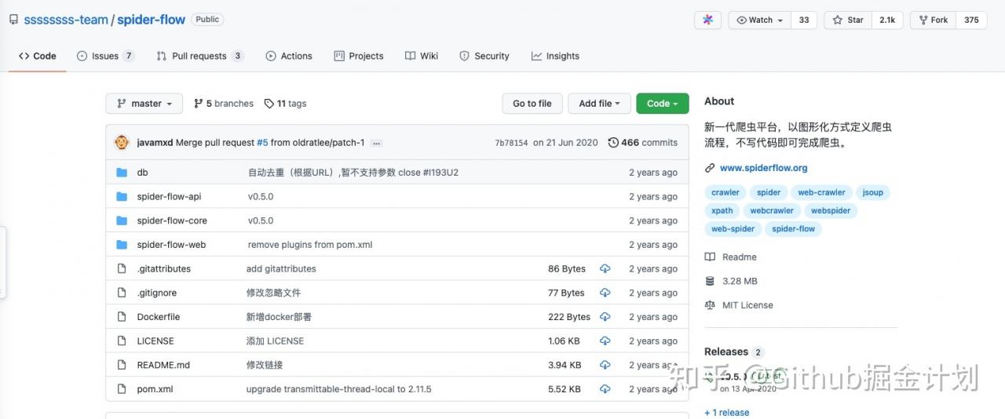The width and height of the screenshot is (1005, 419).
Task: Click the colorful extension icon beside Watch
Action: pyautogui.click(x=707, y=20)
